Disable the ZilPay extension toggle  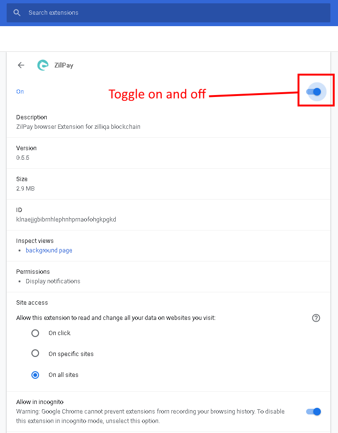pos(314,92)
